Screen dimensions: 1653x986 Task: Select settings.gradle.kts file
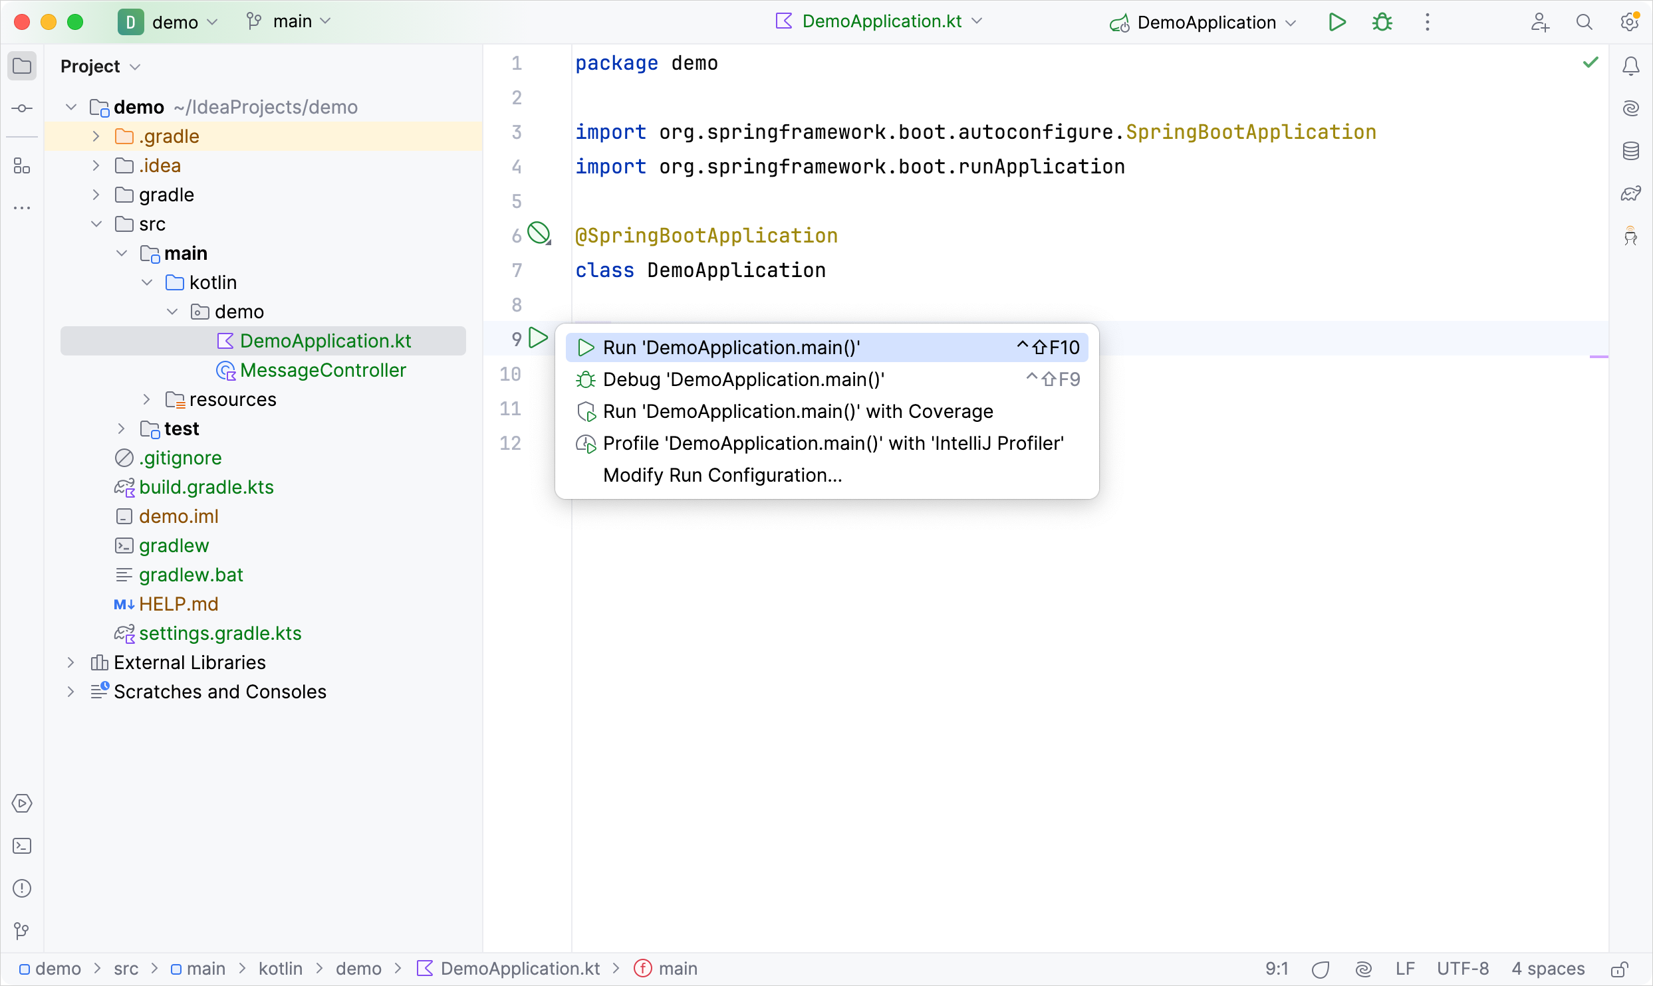(208, 633)
